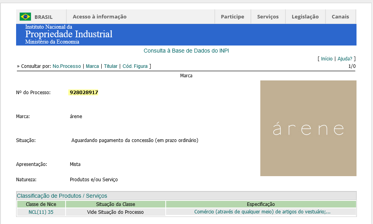Click Consulta à Base de Dados heading

(x=186, y=51)
